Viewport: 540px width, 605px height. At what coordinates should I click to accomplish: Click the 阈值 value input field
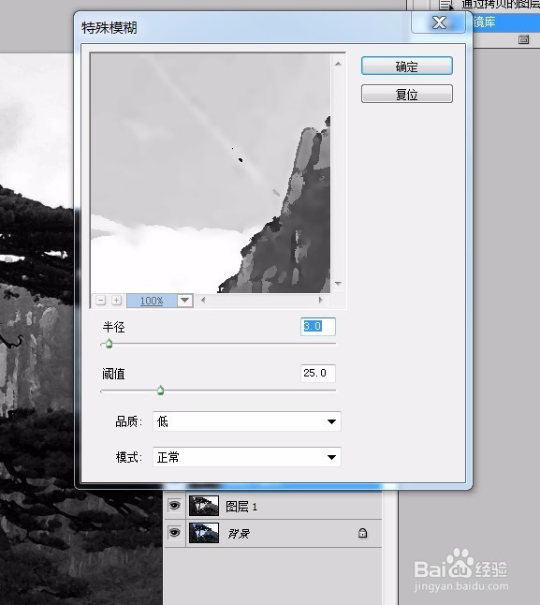pos(318,373)
